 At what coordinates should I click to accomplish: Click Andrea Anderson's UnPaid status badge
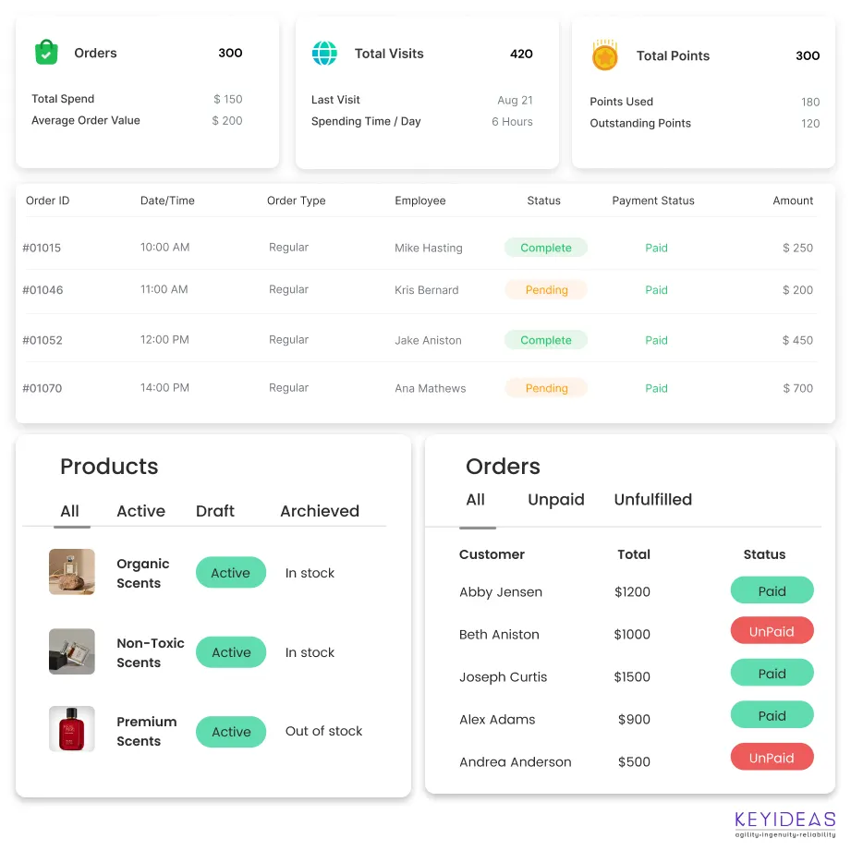[x=772, y=757]
